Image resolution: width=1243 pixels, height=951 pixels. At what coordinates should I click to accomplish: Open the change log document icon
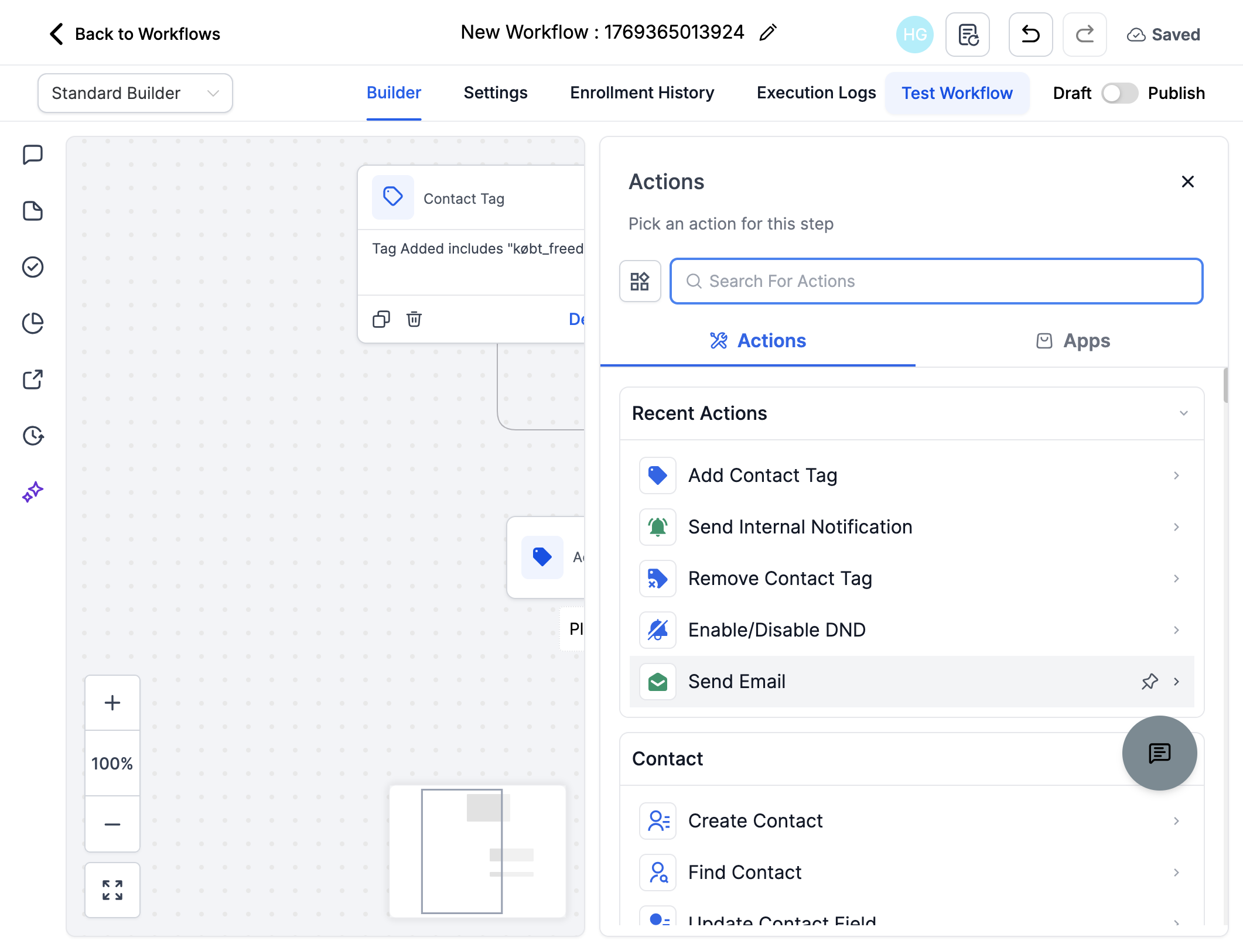(x=968, y=35)
